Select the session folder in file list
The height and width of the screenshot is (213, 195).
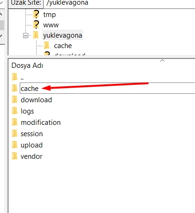(x=31, y=134)
